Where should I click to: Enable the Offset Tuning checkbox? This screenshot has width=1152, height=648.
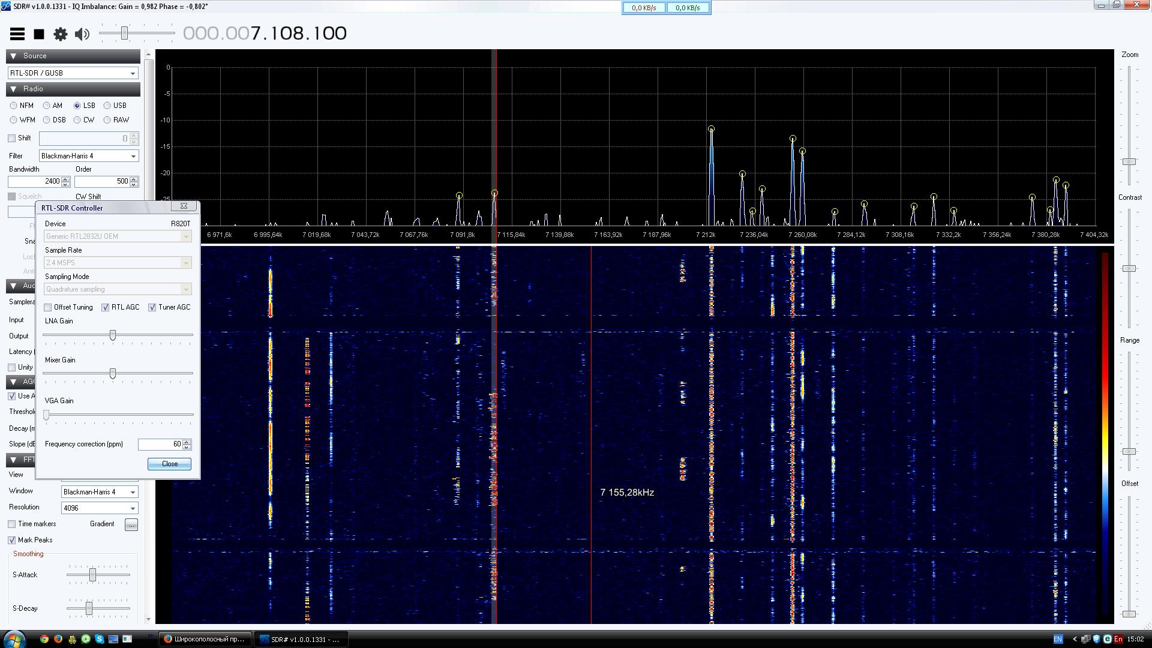[48, 308]
